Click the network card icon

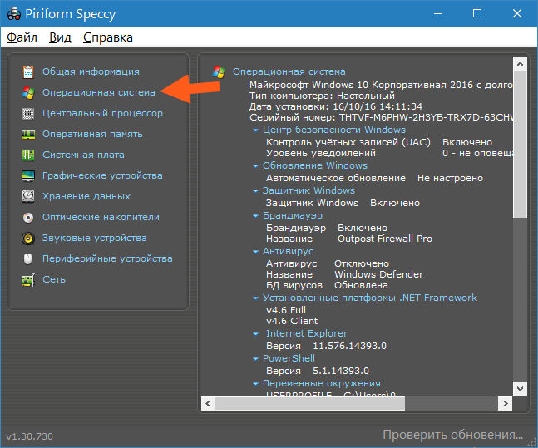[x=28, y=280]
